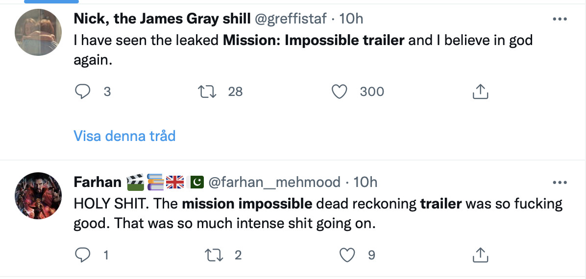Share Farhan's tweet via share icon
This screenshot has width=586, height=279.
pos(480,255)
